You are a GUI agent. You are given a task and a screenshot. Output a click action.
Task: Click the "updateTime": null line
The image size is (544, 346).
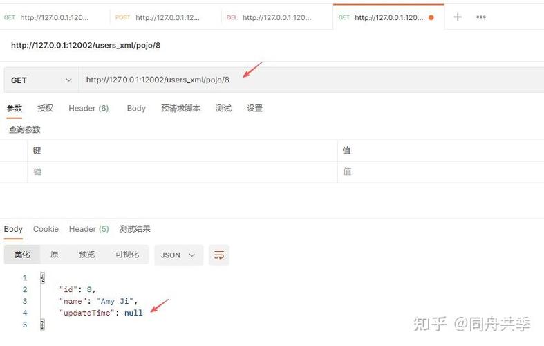pyautogui.click(x=101, y=313)
